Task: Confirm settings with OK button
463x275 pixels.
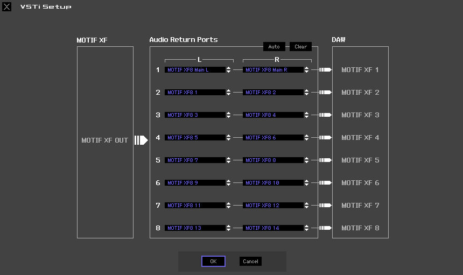Action: click(213, 261)
